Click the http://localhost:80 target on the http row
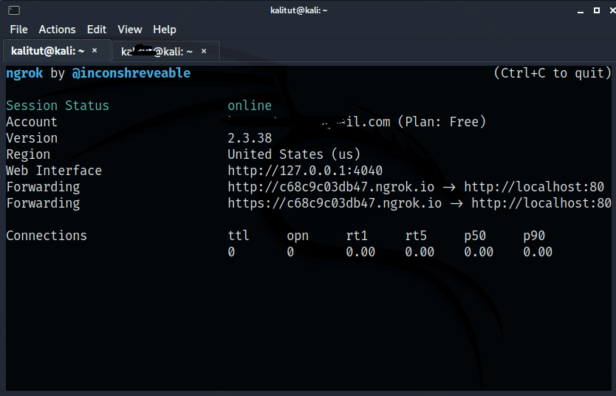 point(534,187)
